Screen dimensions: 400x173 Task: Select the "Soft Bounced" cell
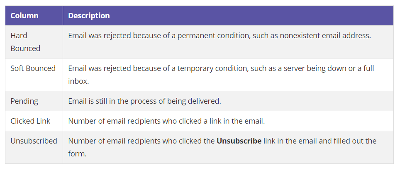point(33,68)
